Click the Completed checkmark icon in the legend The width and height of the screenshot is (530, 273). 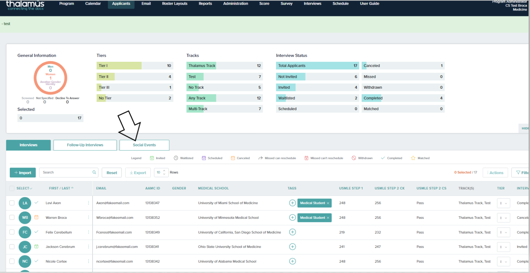[x=383, y=158]
